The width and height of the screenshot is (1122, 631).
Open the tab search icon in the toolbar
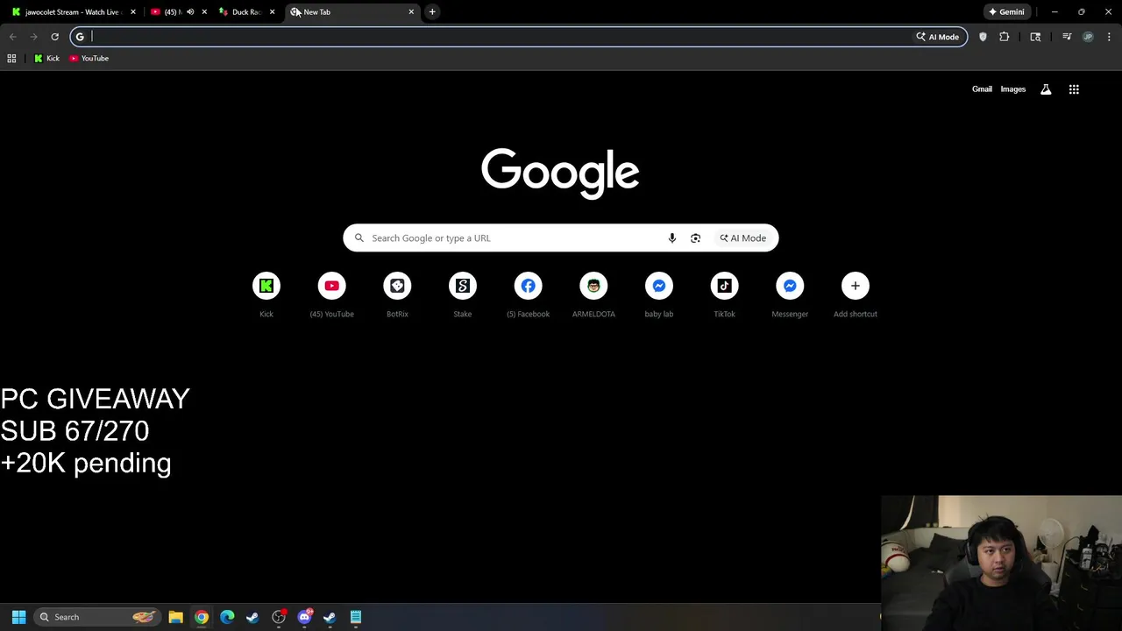[x=1035, y=37]
